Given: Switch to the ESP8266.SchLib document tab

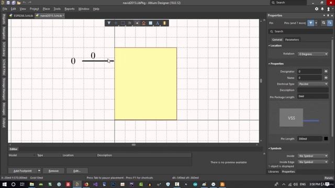Looking at the screenshot, I should [x=21, y=16].
